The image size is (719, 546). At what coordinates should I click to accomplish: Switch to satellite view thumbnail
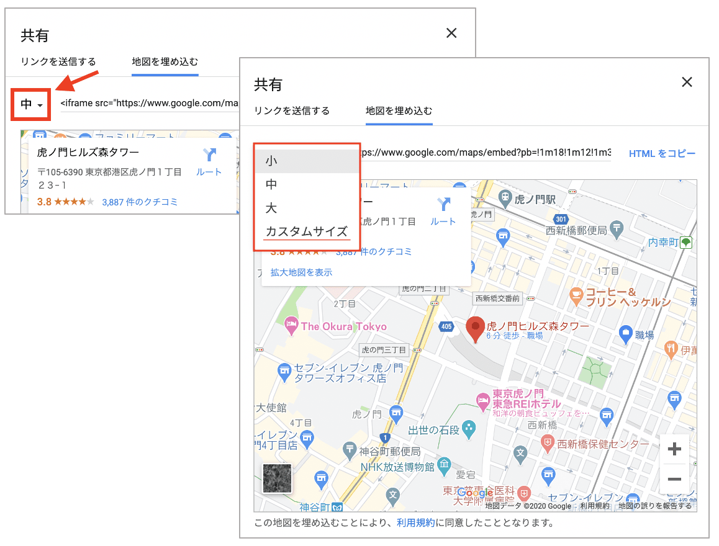pyautogui.click(x=277, y=478)
